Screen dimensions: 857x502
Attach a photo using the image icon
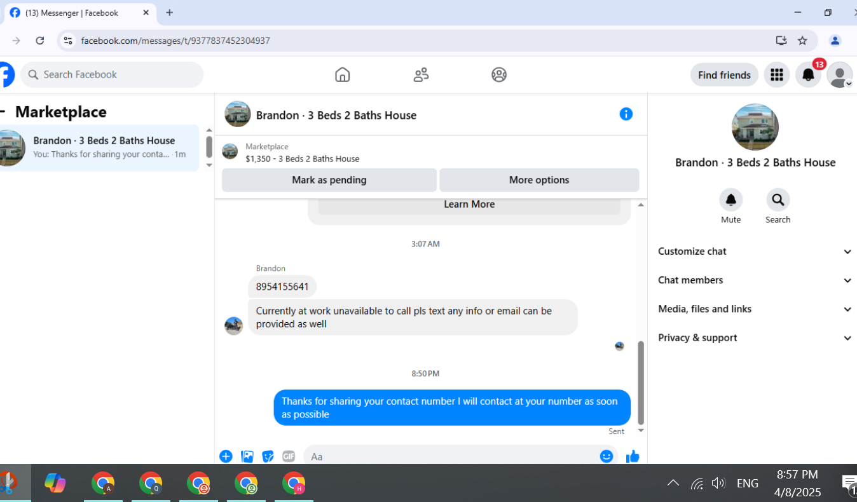click(x=247, y=456)
